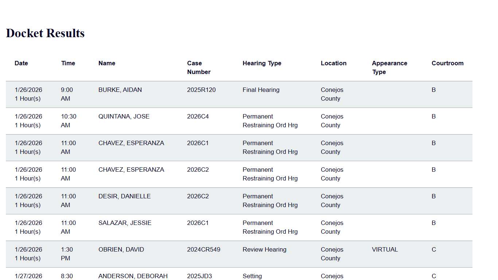Sort entries by Hearing Type column
498x280 pixels.
coord(262,63)
